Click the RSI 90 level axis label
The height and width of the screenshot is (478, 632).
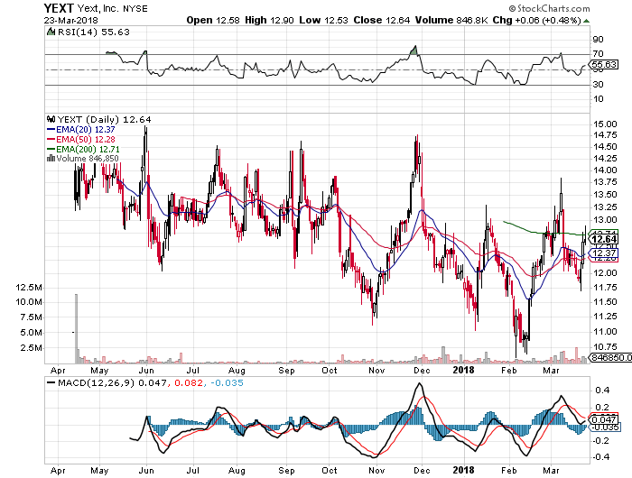(x=598, y=40)
